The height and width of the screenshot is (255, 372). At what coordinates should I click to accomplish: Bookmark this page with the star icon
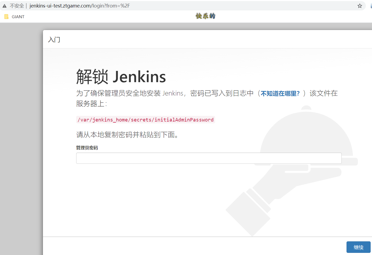pyautogui.click(x=360, y=6)
